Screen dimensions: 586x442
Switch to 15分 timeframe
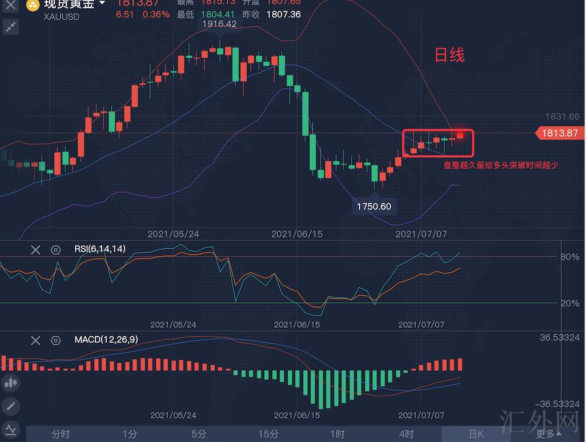click(268, 434)
